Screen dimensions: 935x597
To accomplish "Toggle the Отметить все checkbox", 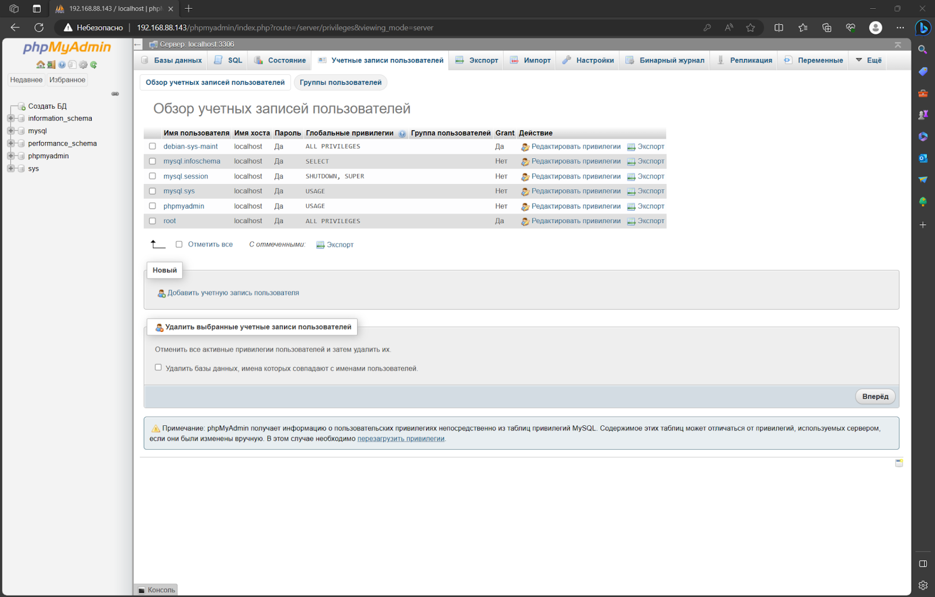I will 179,244.
